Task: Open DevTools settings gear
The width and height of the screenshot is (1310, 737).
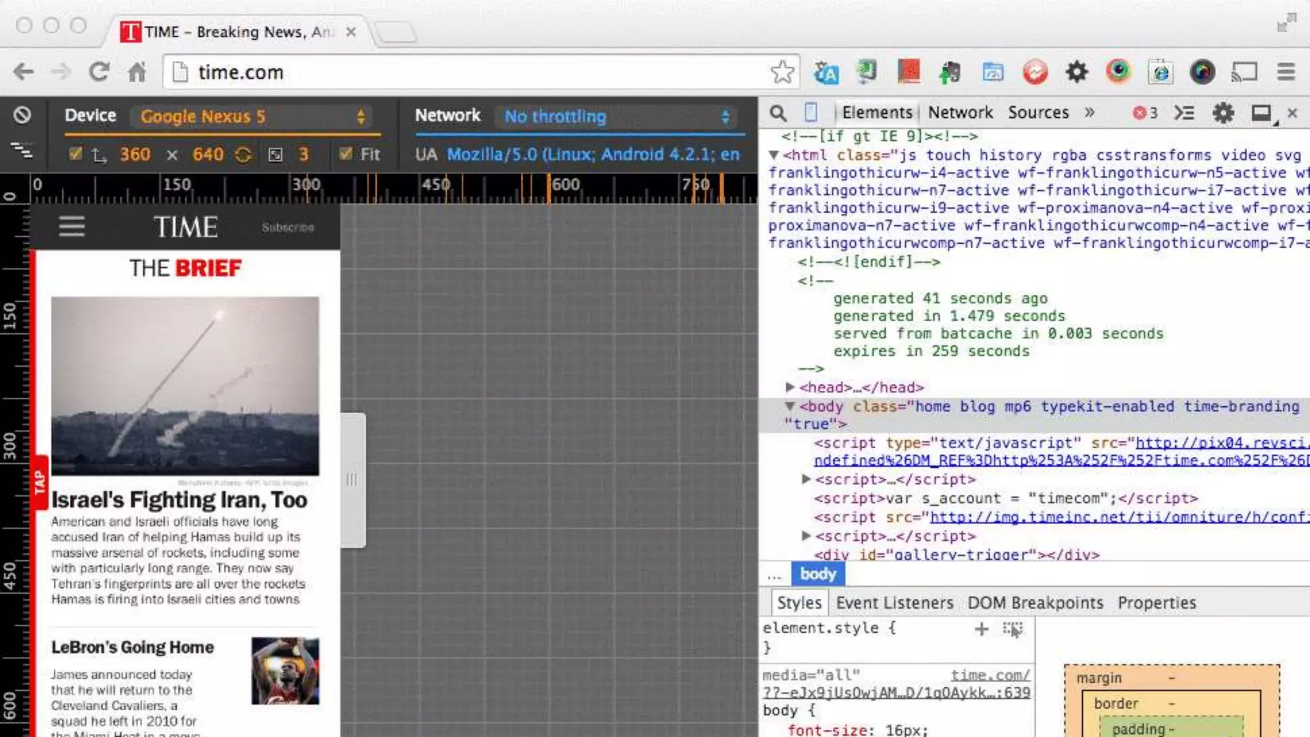Action: tap(1223, 113)
